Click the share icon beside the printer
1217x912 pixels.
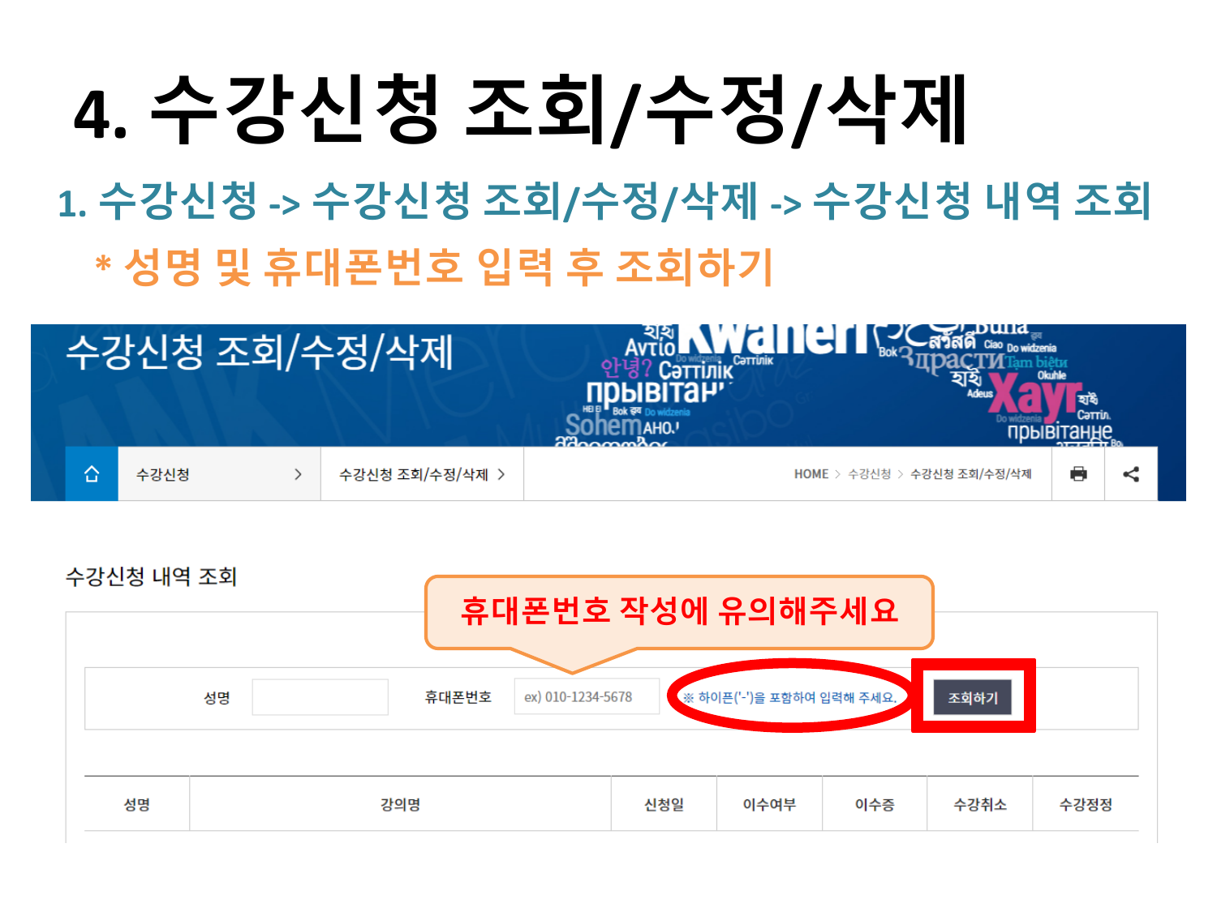[1131, 474]
